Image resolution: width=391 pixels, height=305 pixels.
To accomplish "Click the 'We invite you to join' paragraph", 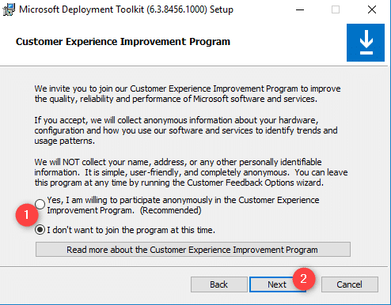I will 188,94.
